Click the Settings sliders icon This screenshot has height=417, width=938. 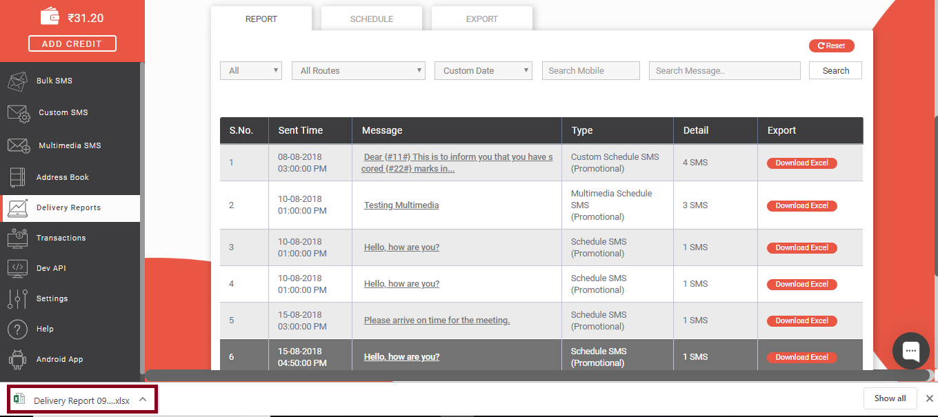tap(17, 298)
